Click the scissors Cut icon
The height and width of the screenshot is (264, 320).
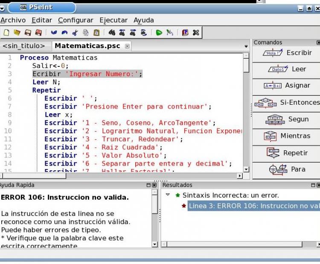pyautogui.click(x=75, y=32)
